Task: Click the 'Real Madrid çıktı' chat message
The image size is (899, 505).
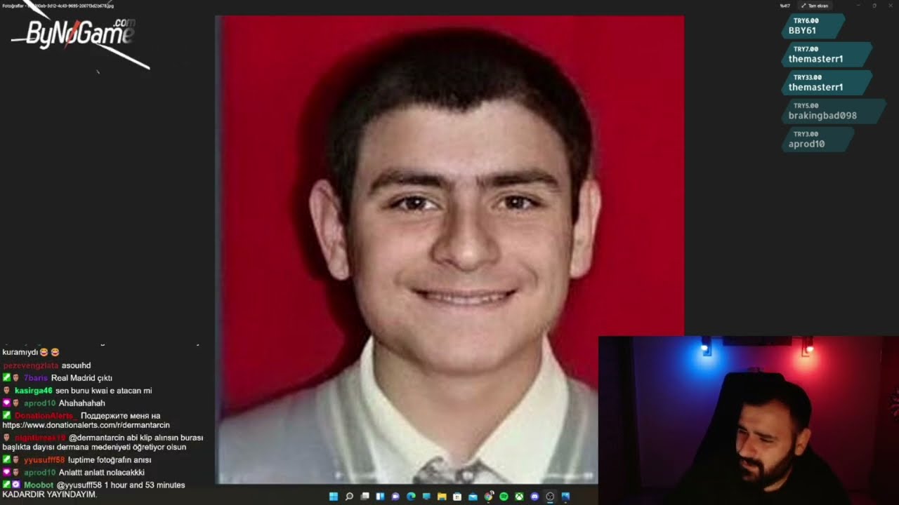Action: coord(81,378)
